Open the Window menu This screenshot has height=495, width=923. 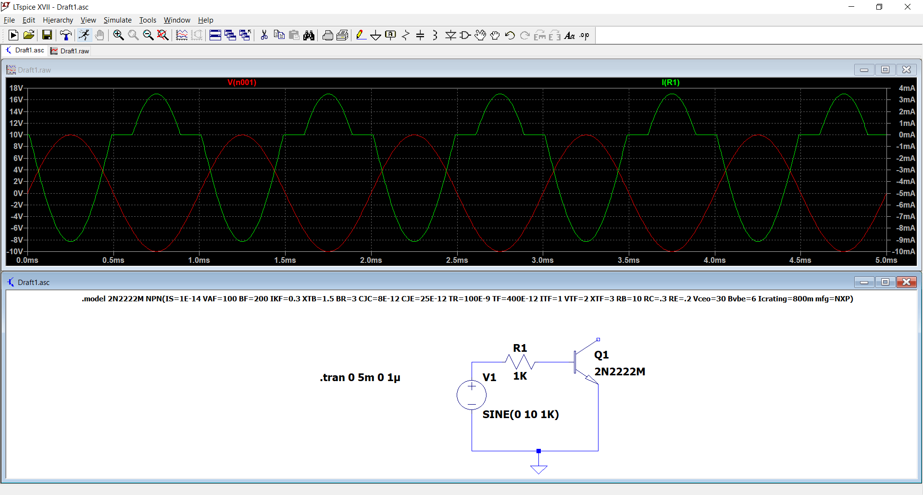(x=177, y=20)
